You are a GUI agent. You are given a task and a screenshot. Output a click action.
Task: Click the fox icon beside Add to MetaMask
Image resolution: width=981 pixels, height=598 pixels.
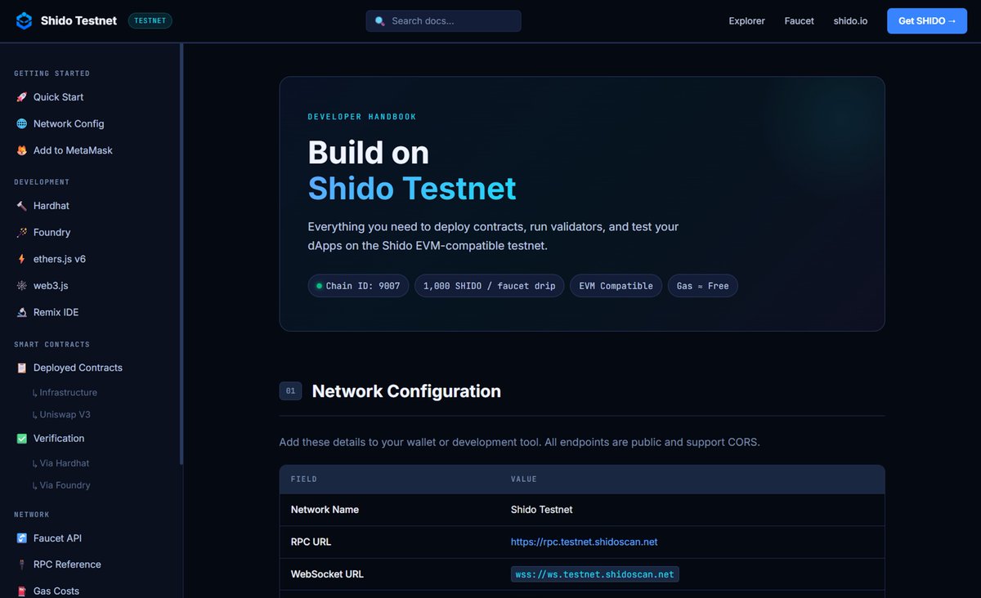coord(21,151)
